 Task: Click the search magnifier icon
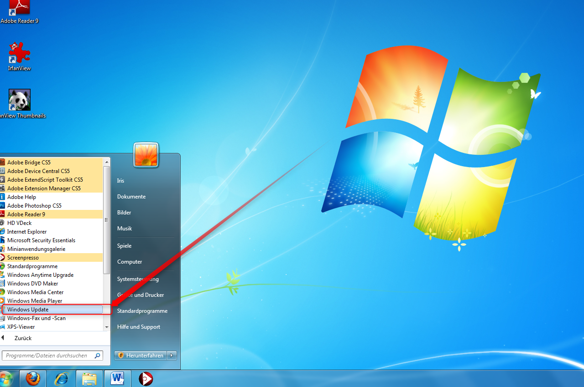click(x=97, y=356)
